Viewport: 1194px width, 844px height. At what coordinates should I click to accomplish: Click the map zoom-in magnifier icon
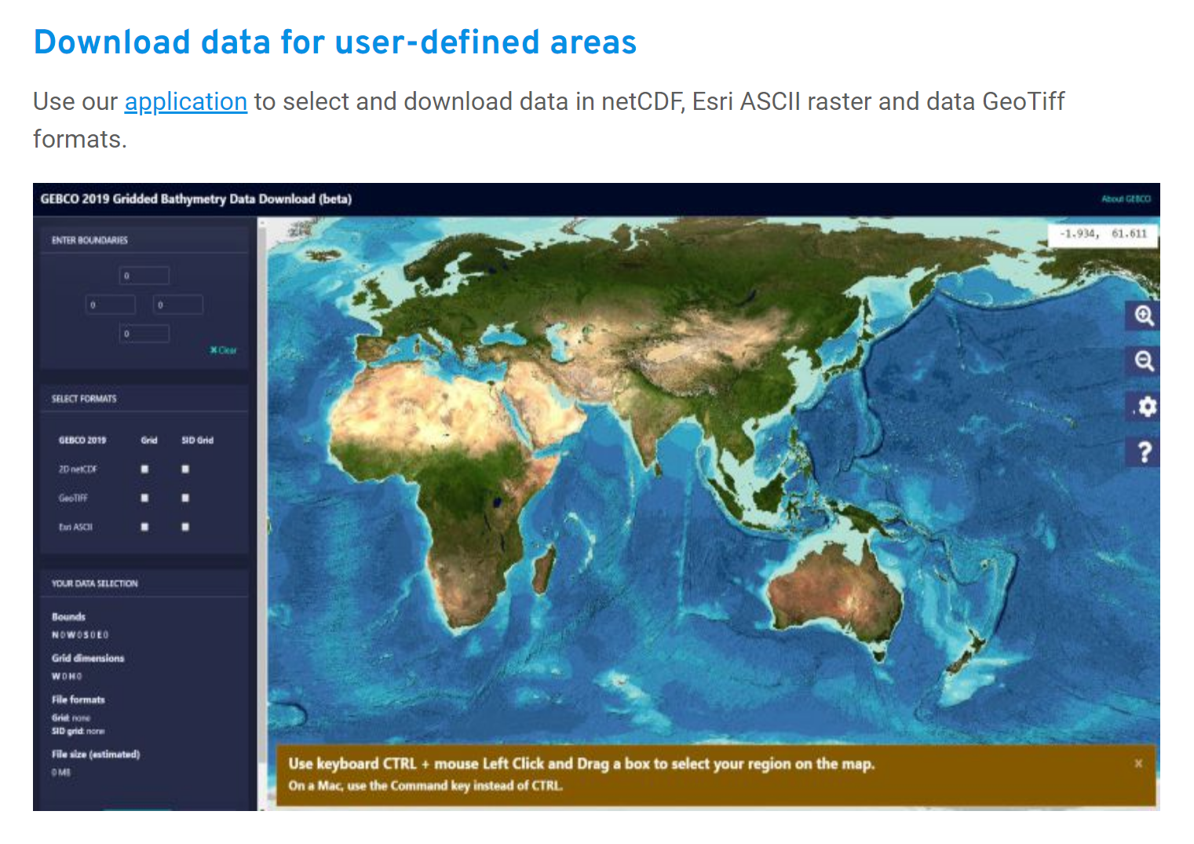click(1144, 316)
